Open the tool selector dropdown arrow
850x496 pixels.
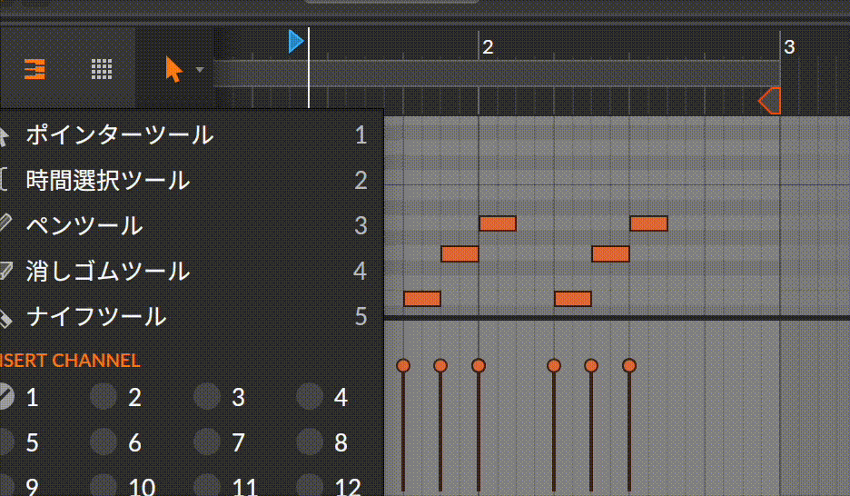[200, 70]
